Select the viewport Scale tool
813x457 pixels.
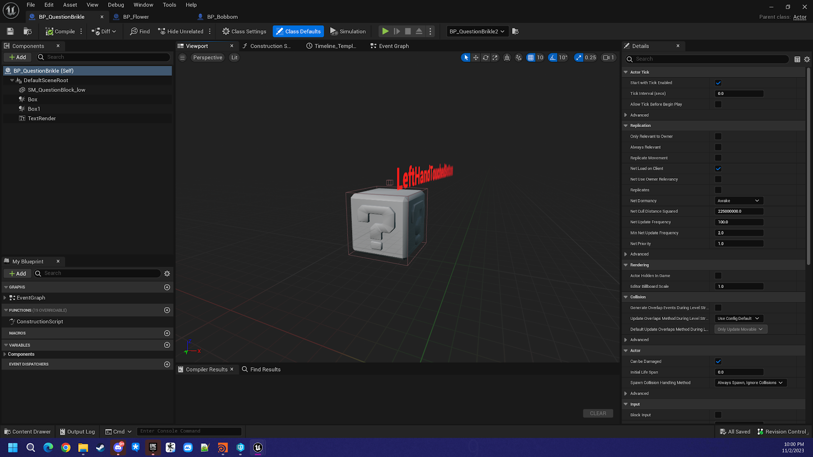point(495,57)
